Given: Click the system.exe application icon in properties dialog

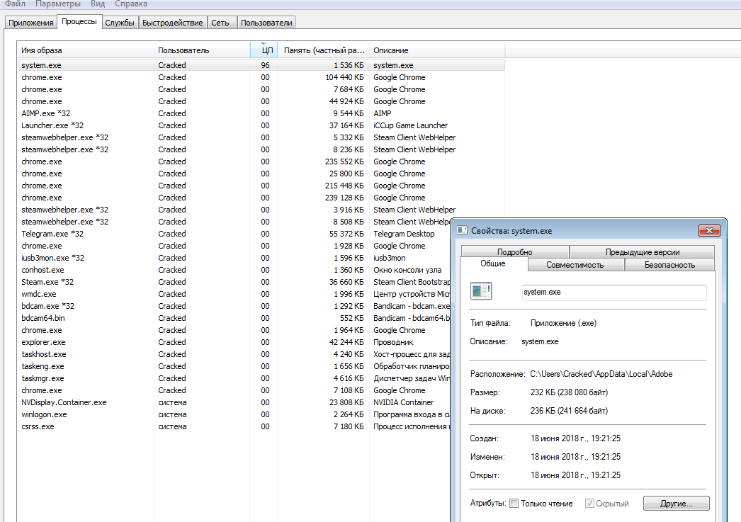Looking at the screenshot, I should point(481,291).
